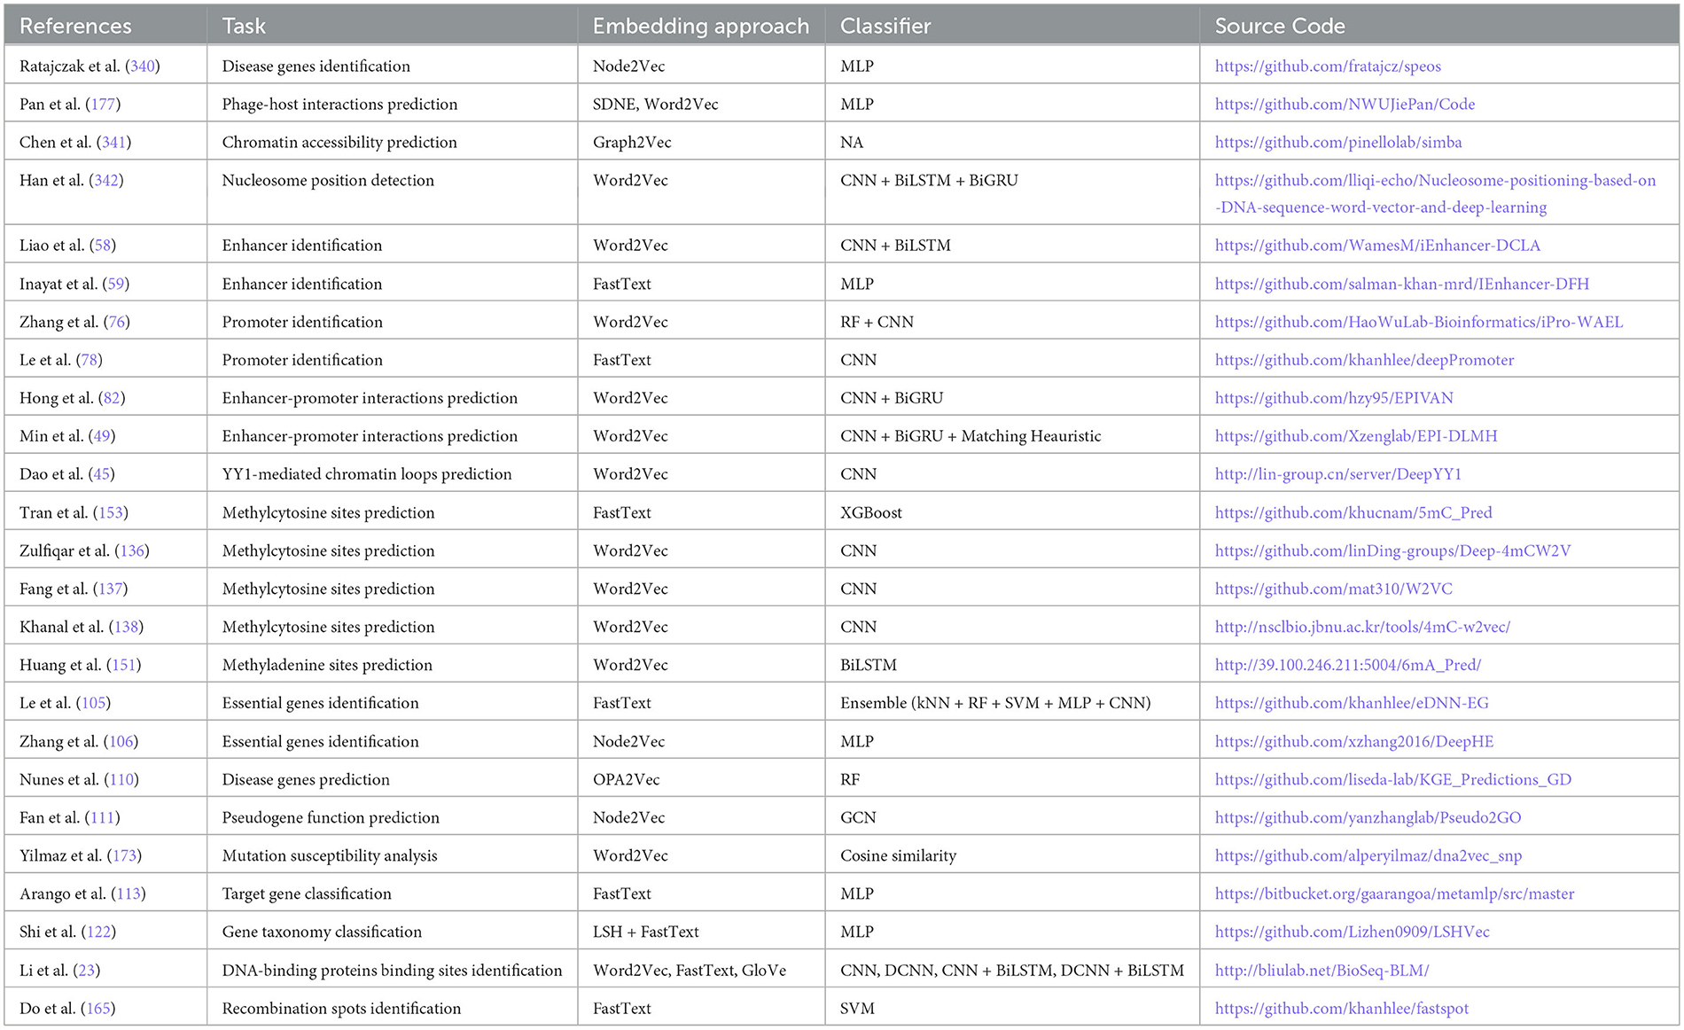
Task: Open the bliulab.net BioSeq-BLM link
Action: [x=1321, y=971]
